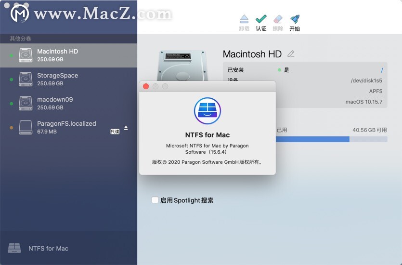The height and width of the screenshot is (265, 402).
Task: Click the NTFS for Mac logo in the dialog
Action: pos(207,111)
